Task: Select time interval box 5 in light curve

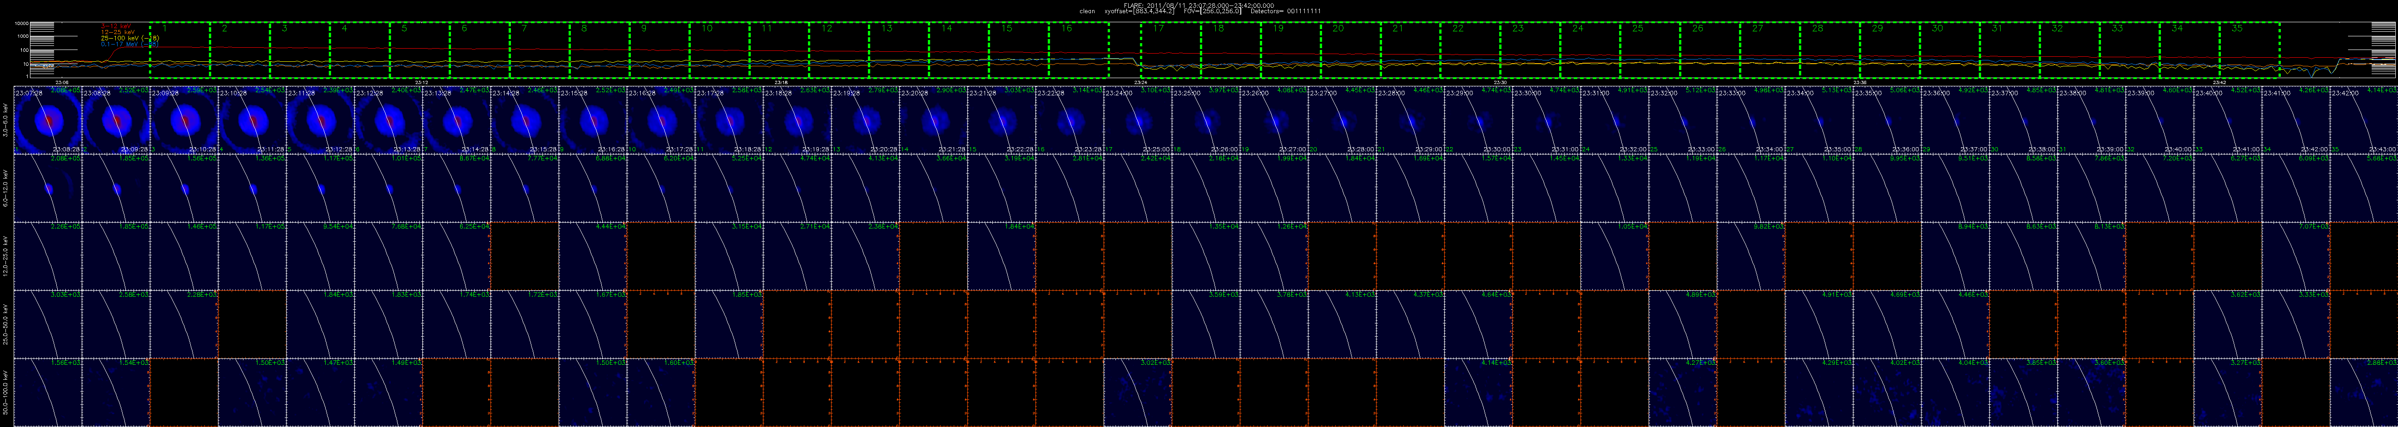Action: (420, 50)
